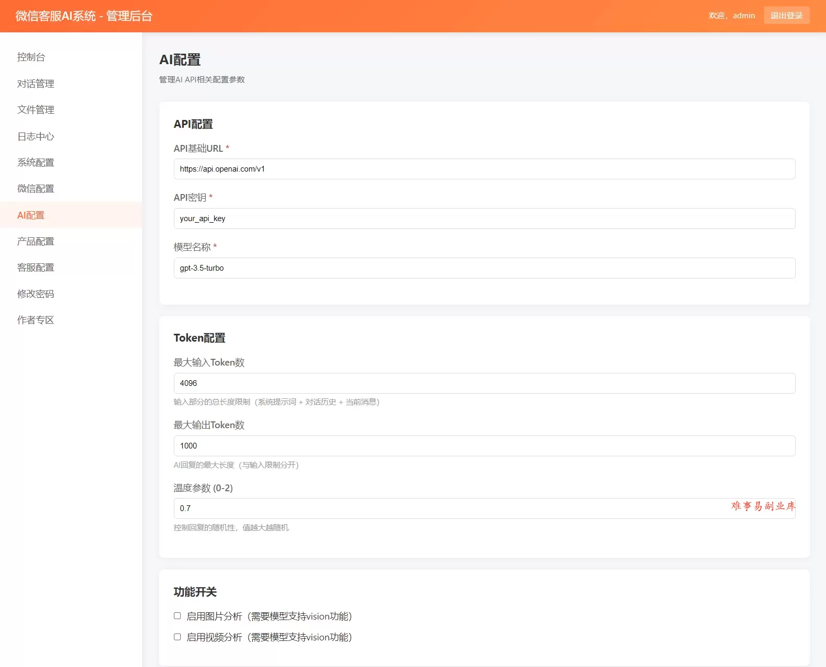The width and height of the screenshot is (826, 667).
Task: Go to 客服配置 page
Action: [71, 268]
